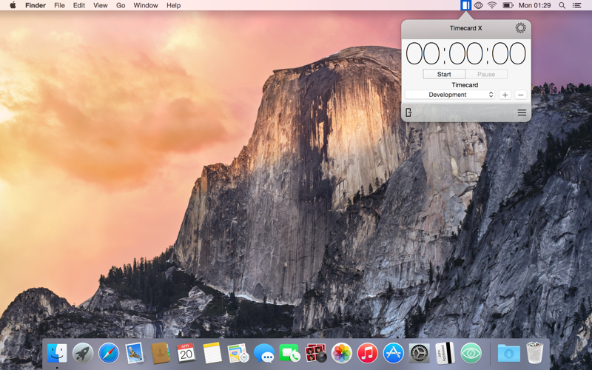Viewport: 592px width, 370px height.
Task: Open the Finder menu
Action: pyautogui.click(x=36, y=5)
